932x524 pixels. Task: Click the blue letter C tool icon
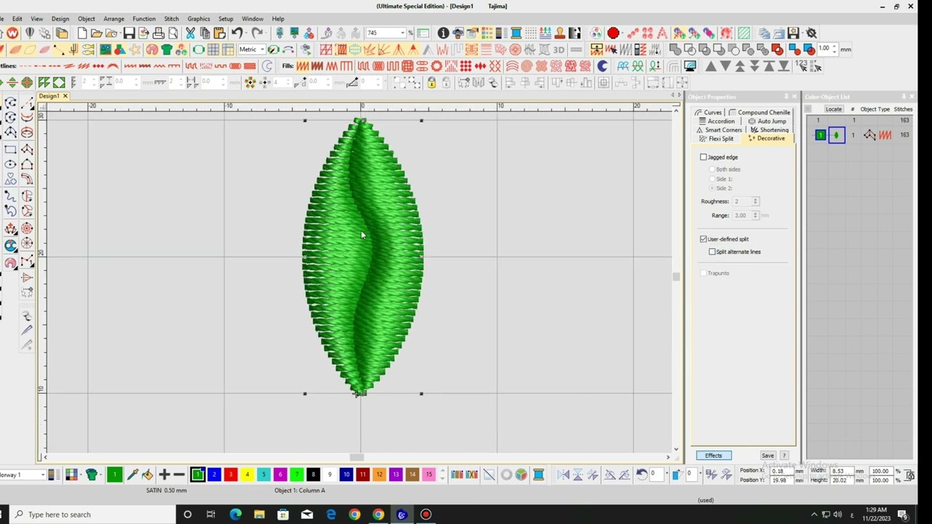[x=602, y=66]
